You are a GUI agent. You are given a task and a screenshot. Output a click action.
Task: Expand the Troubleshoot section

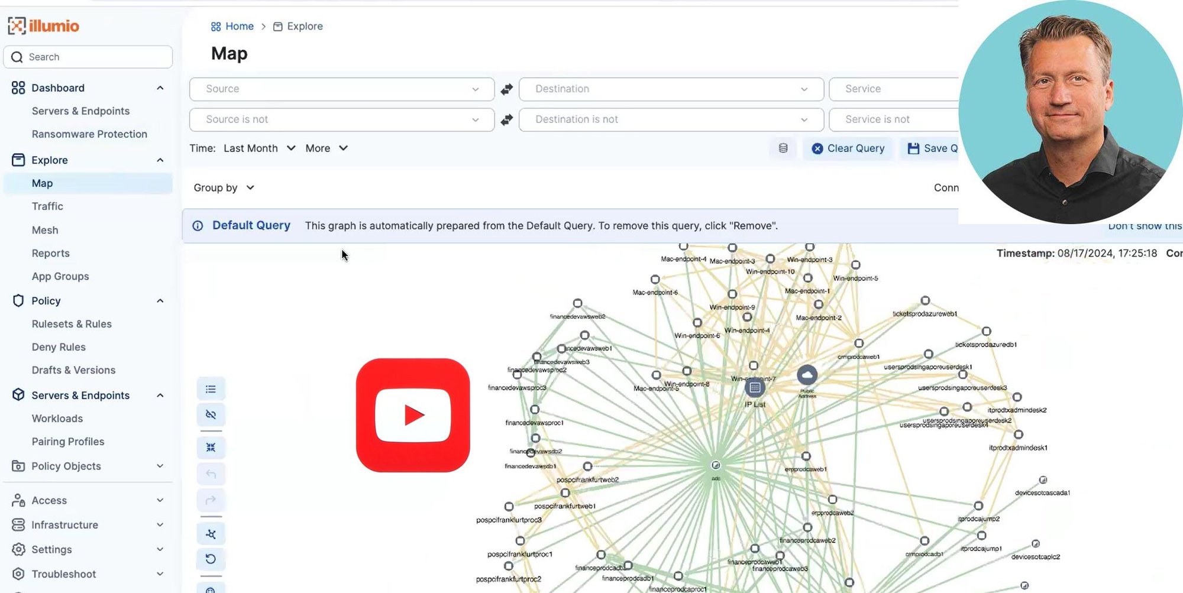pos(160,573)
